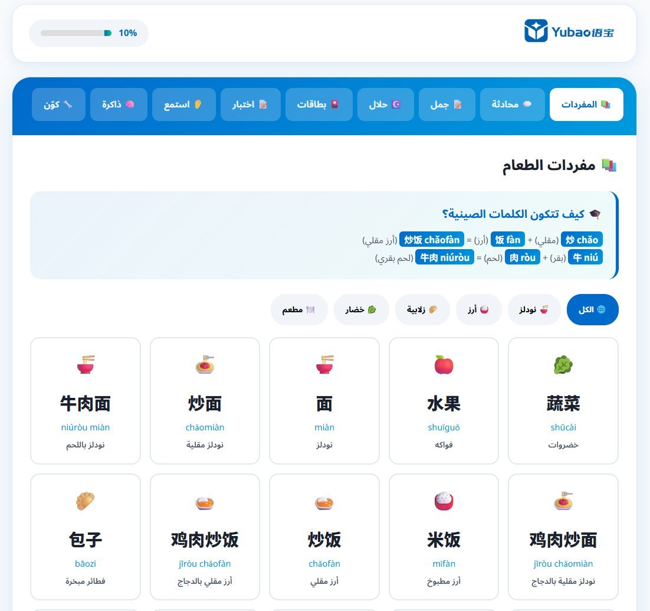The height and width of the screenshot is (611, 650).
Task: Click the spaghetti icon on 炒面 card
Action: [x=205, y=365]
